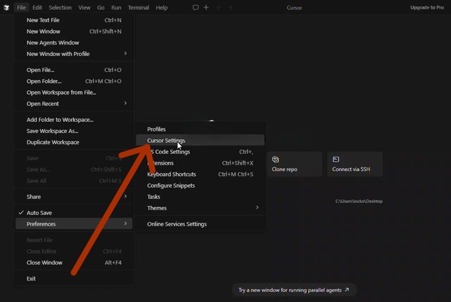Image resolution: width=451 pixels, height=302 pixels.
Task: Select Tasks in Preferences submenu
Action: tap(200, 197)
